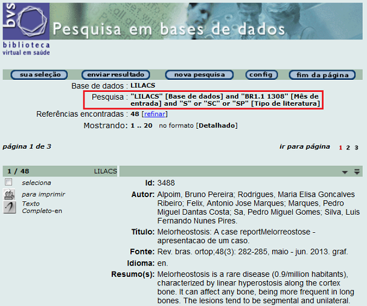Click the BVS logo icon

click(26, 21)
